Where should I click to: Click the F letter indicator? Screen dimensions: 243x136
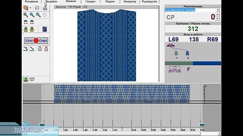click(188, 70)
